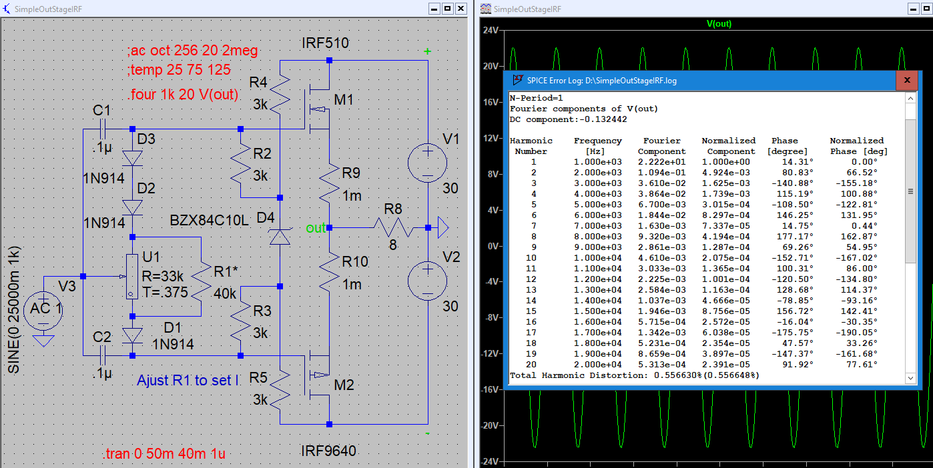The height and width of the screenshot is (468, 933).
Task: Click the schematic window's title bar icon
Action: click(x=7, y=9)
